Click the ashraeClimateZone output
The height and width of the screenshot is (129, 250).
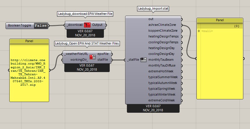(x=162, y=25)
